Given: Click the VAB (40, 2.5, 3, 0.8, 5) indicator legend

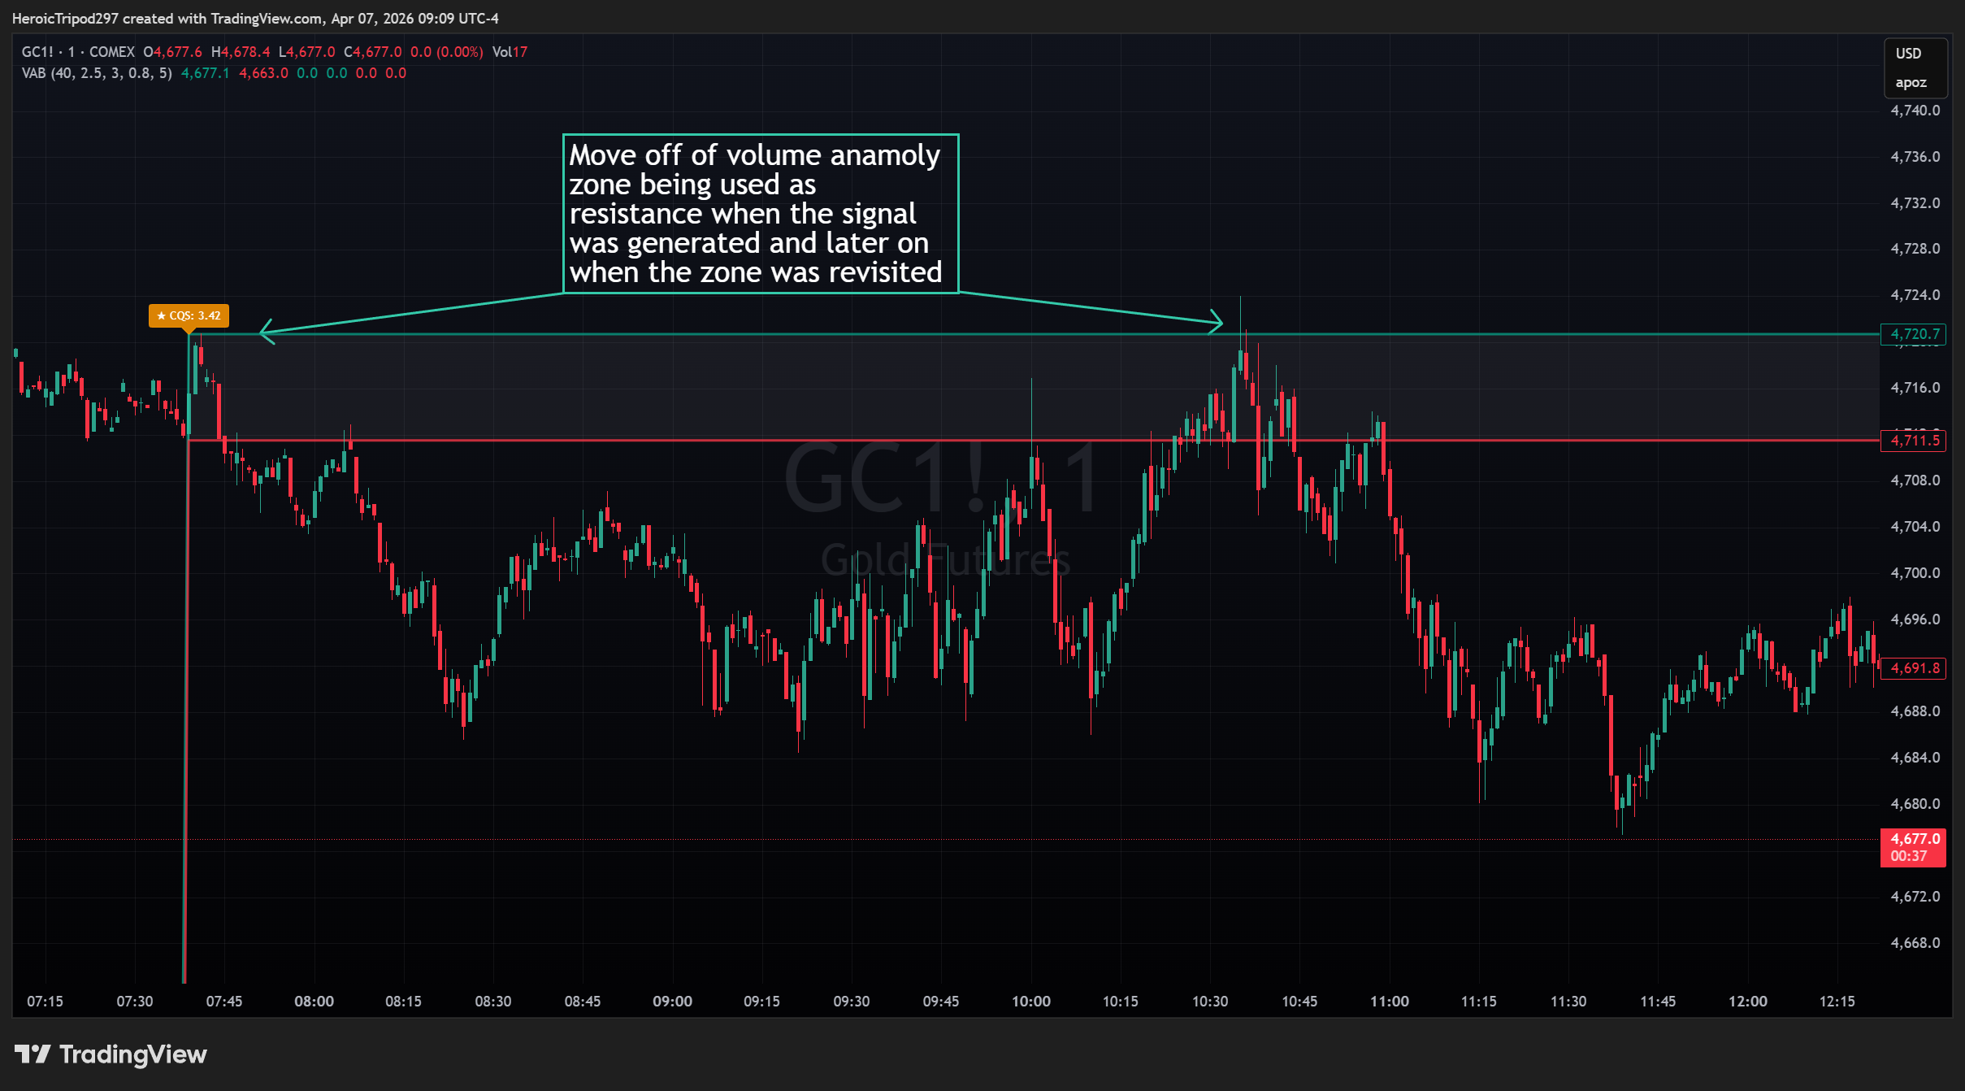Looking at the screenshot, I should (97, 73).
